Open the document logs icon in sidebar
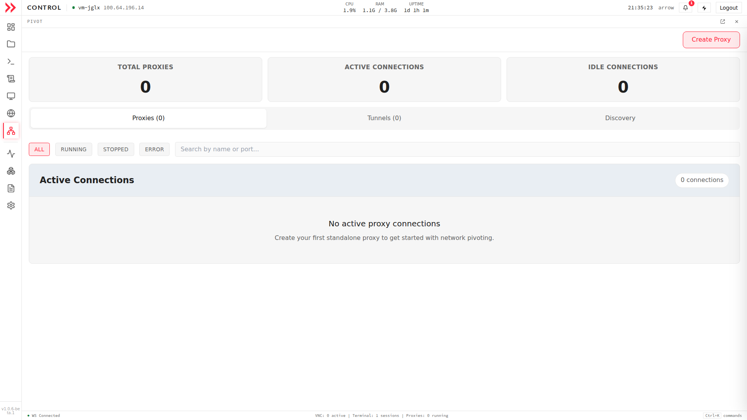Viewport: 747px width, 420px height. (11, 188)
